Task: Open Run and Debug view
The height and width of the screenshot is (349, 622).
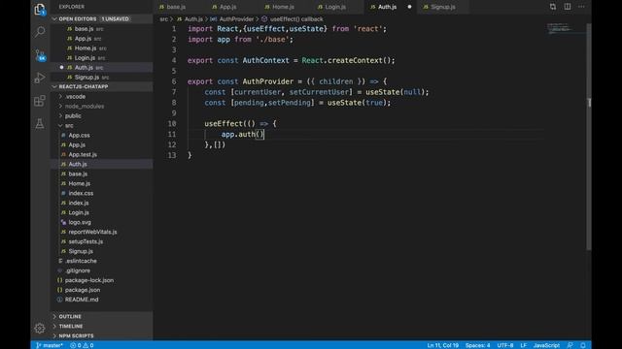Action: point(40,78)
